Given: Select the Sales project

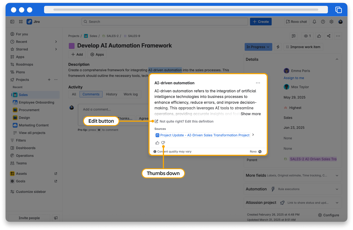Looking at the screenshot, I should pos(35,95).
